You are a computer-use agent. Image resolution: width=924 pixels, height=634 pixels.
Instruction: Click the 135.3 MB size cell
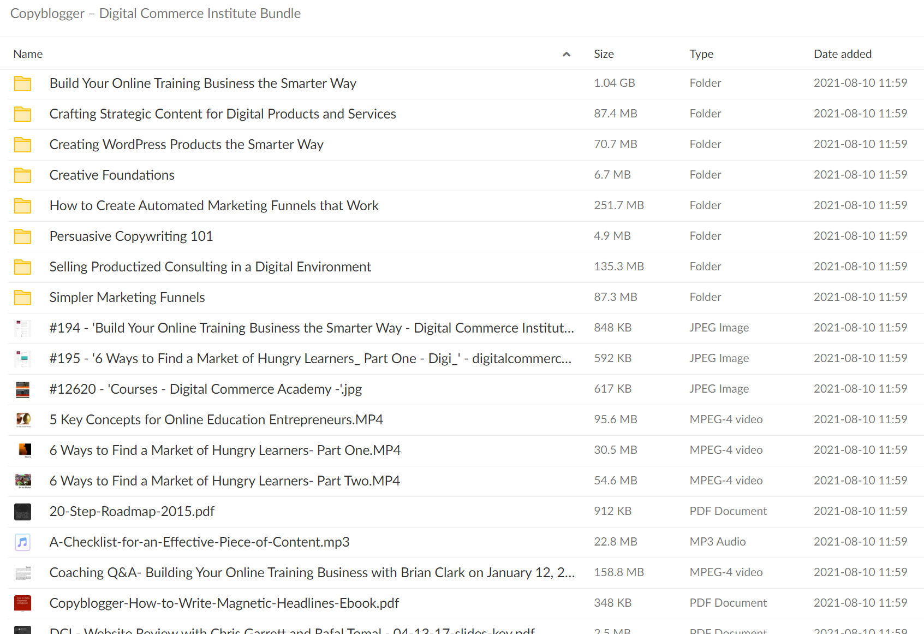tap(619, 266)
